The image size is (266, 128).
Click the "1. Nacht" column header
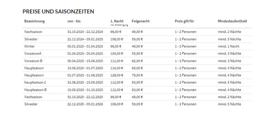click(x=117, y=21)
